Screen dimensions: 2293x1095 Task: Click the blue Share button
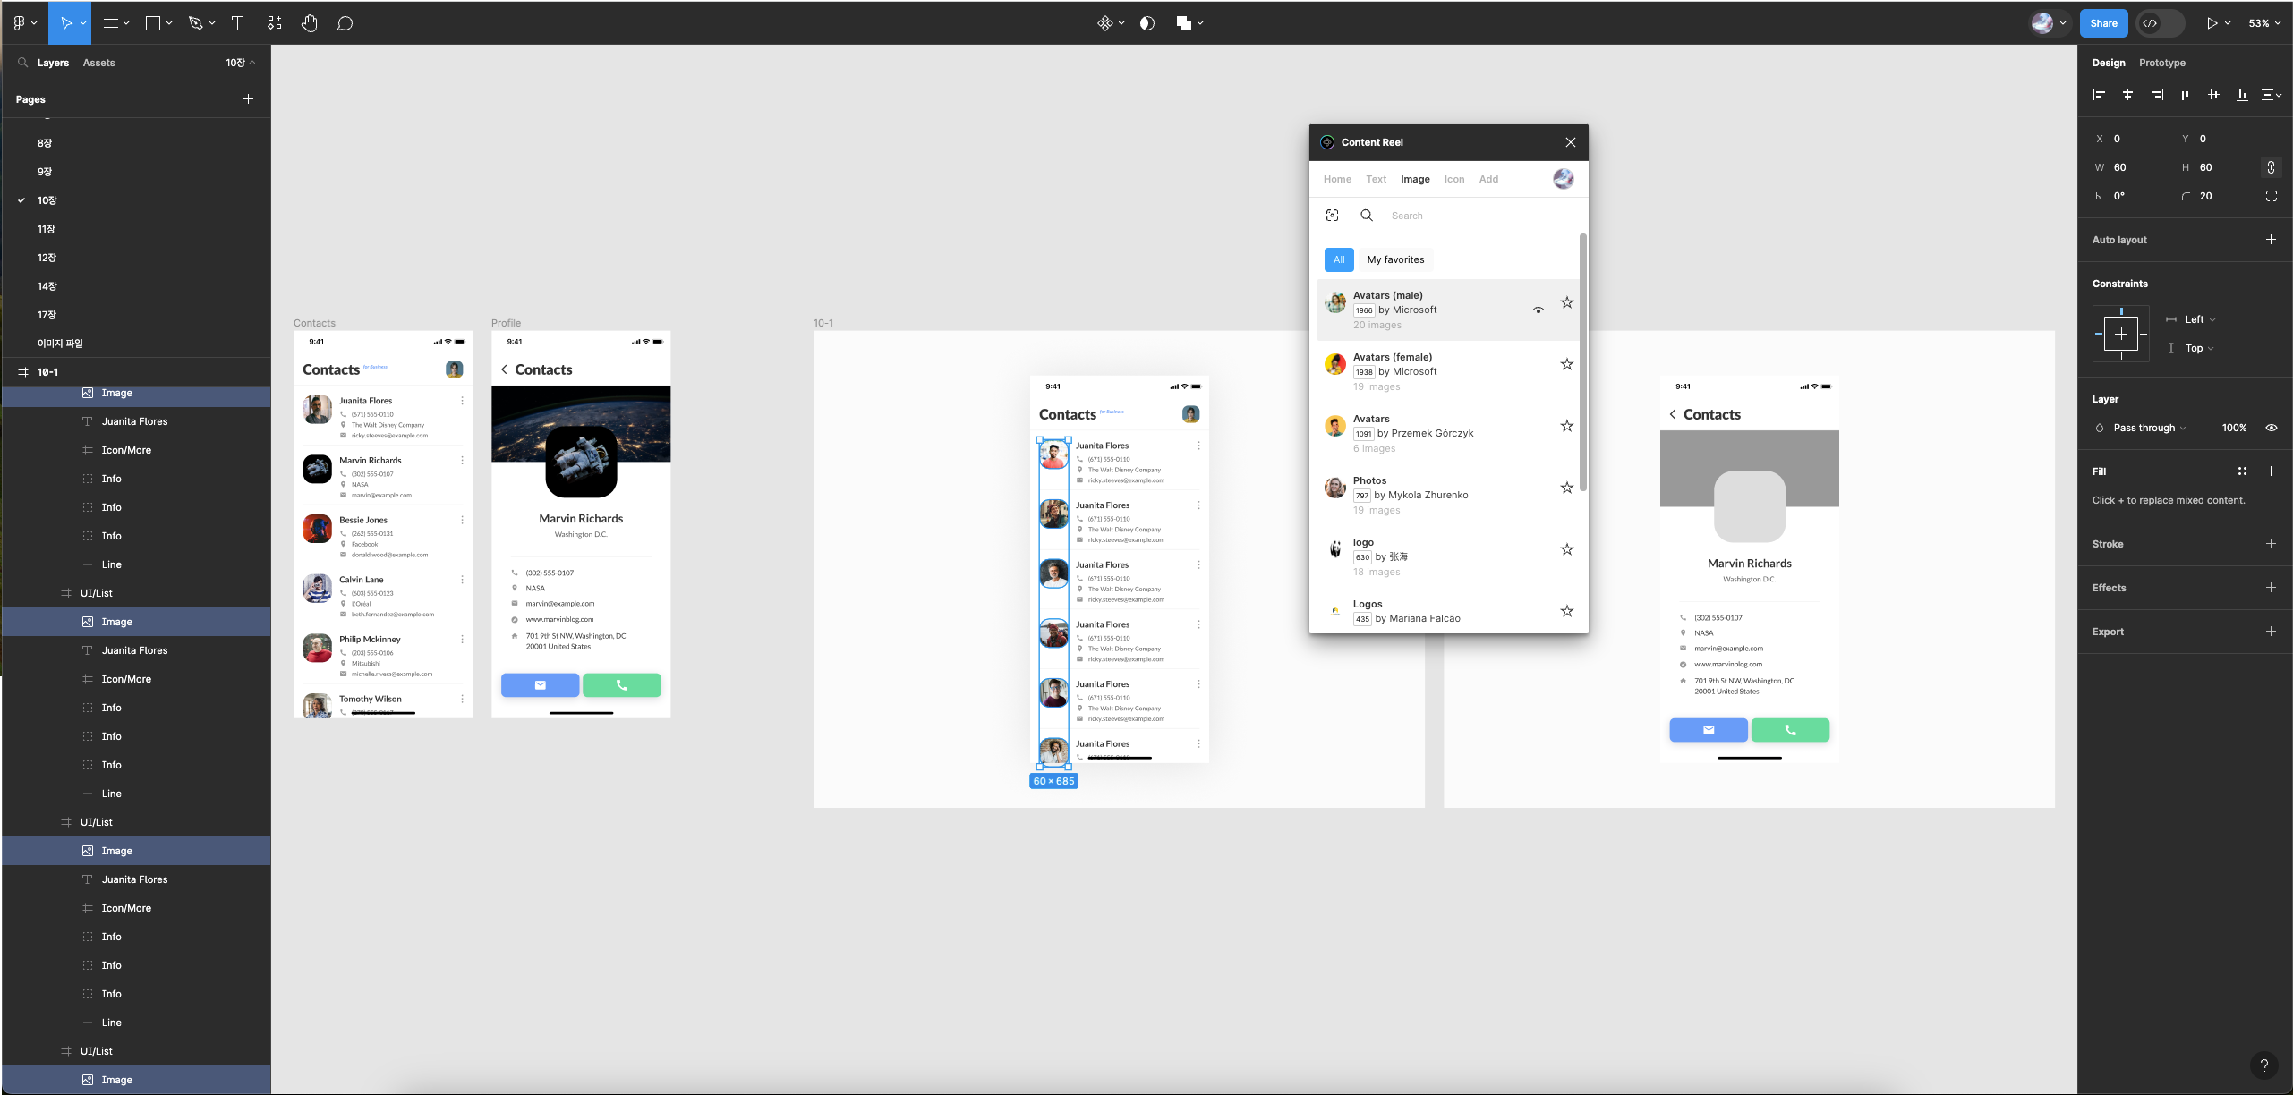pos(2103,23)
